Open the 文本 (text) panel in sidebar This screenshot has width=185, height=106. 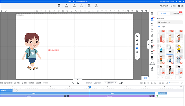click(x=152, y=24)
